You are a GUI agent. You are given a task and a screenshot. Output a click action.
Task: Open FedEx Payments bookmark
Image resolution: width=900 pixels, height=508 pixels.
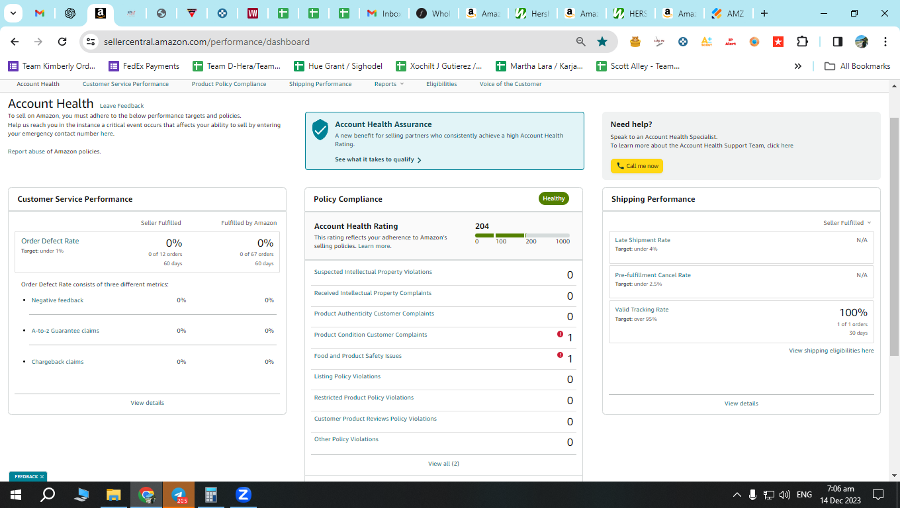coord(144,66)
